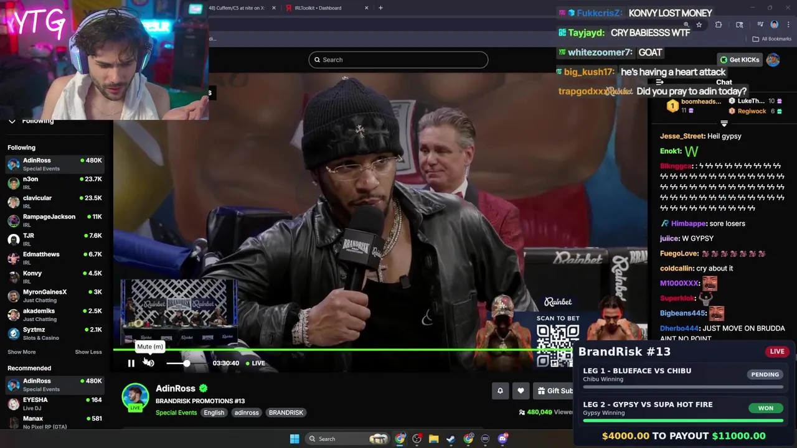This screenshot has height=448, width=797.
Task: Jump to LIVE indicator in player
Action: click(255, 363)
